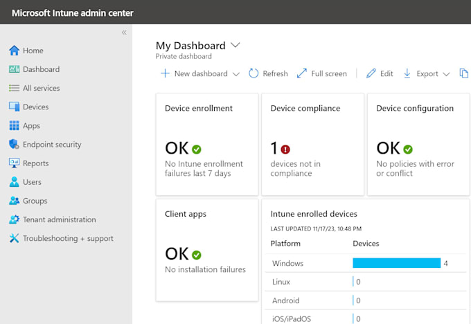
Task: Open Home in the sidebar
Action: [x=33, y=51]
